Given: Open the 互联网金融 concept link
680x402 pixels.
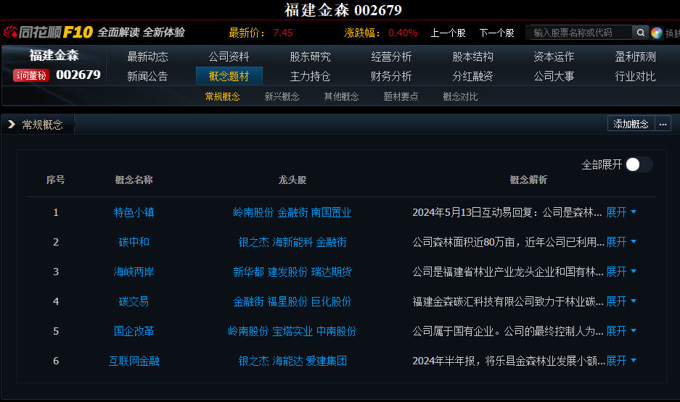Looking at the screenshot, I should [x=134, y=361].
